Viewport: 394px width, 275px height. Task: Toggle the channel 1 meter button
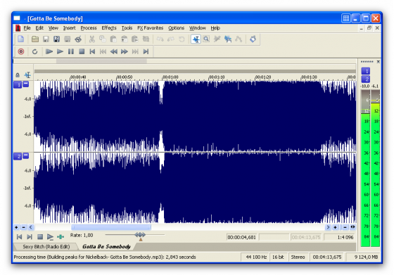(366, 71)
